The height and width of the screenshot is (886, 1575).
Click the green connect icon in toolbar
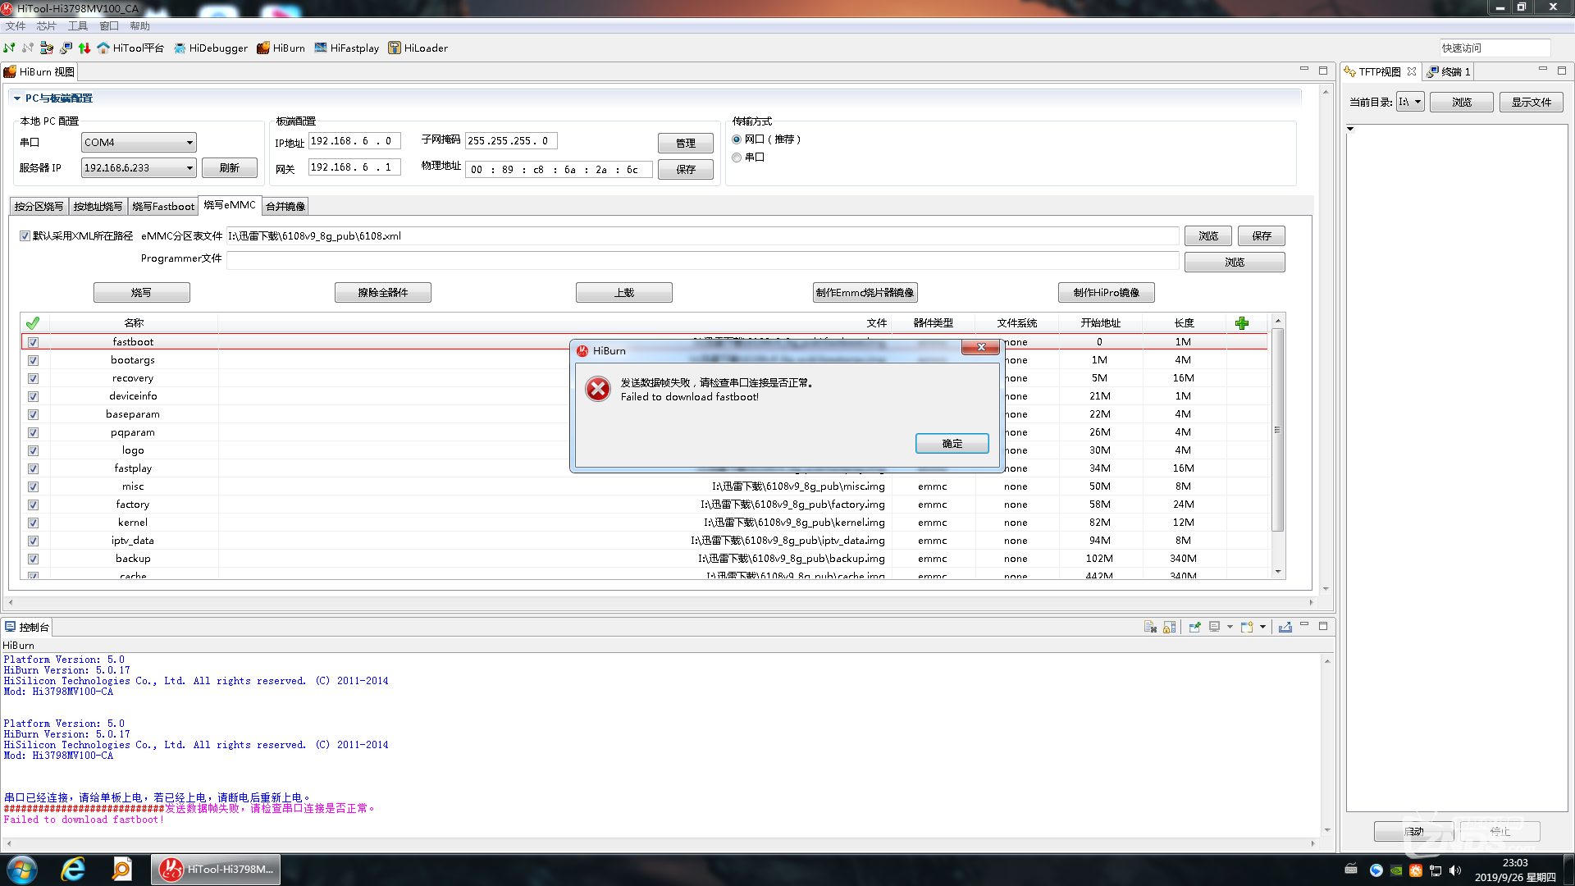point(9,48)
